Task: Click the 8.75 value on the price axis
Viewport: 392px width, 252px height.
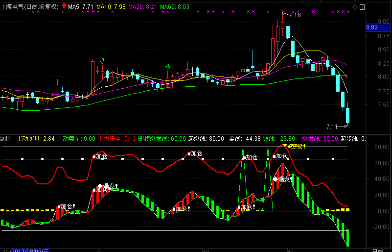Action: pos(383,36)
